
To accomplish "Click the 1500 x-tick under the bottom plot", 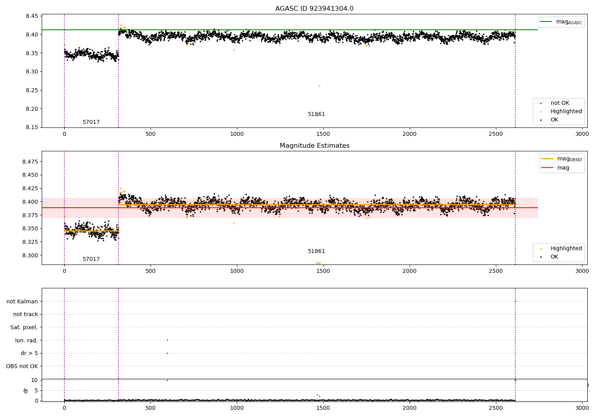I will pyautogui.click(x=323, y=408).
